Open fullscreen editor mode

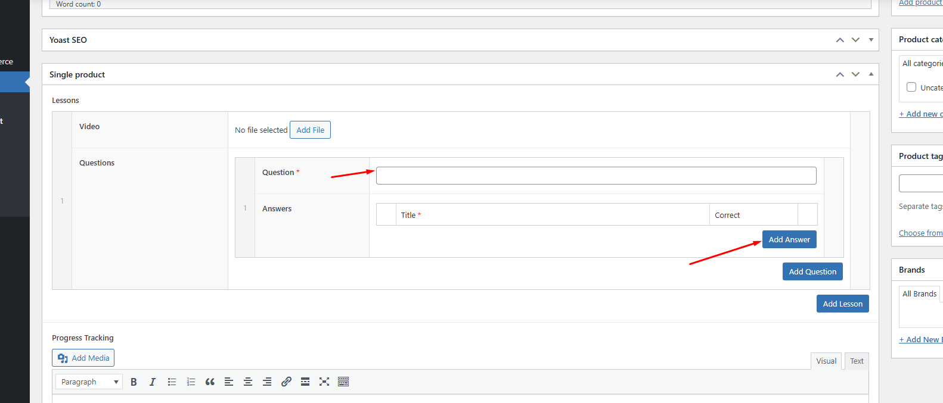click(324, 382)
